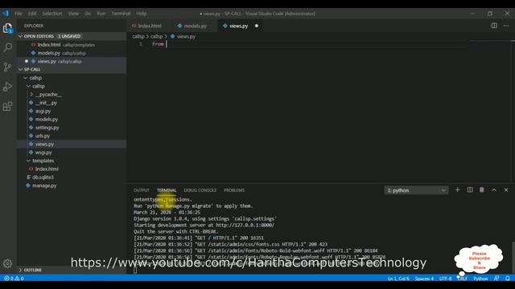Open the Selection menu
The width and height of the screenshot is (515, 289).
[51, 14]
